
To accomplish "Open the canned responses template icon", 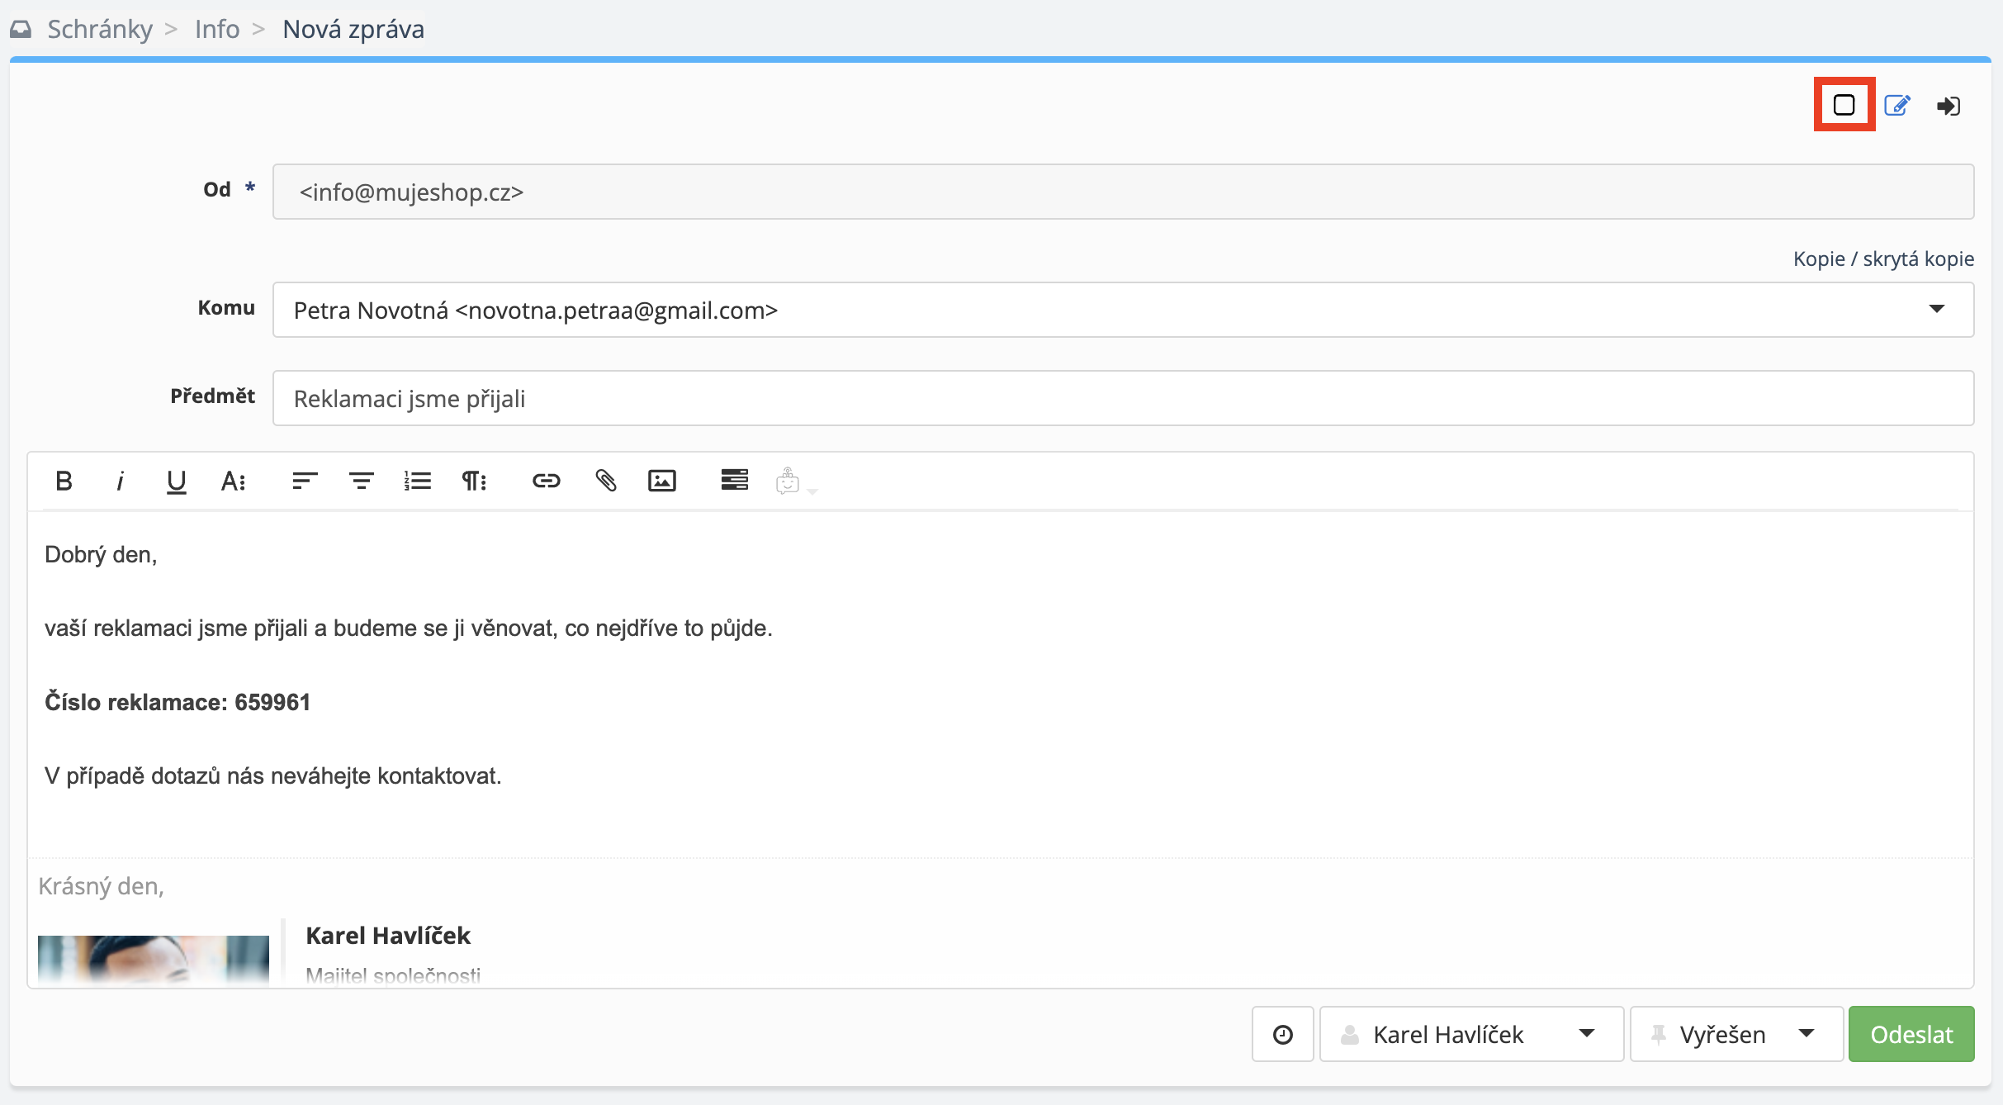I will tap(734, 480).
